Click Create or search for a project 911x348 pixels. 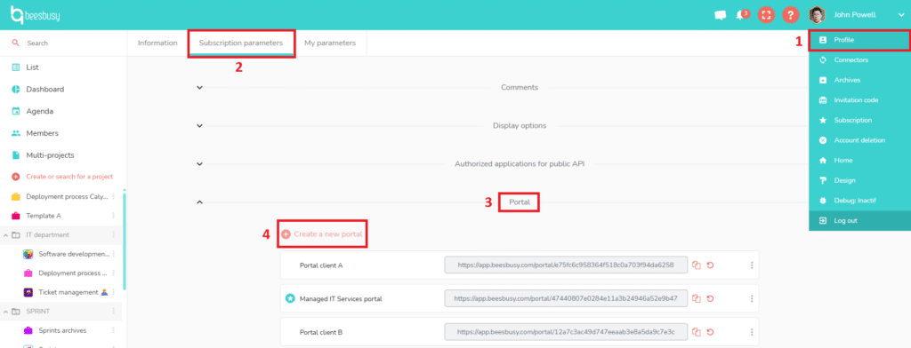[x=69, y=177]
